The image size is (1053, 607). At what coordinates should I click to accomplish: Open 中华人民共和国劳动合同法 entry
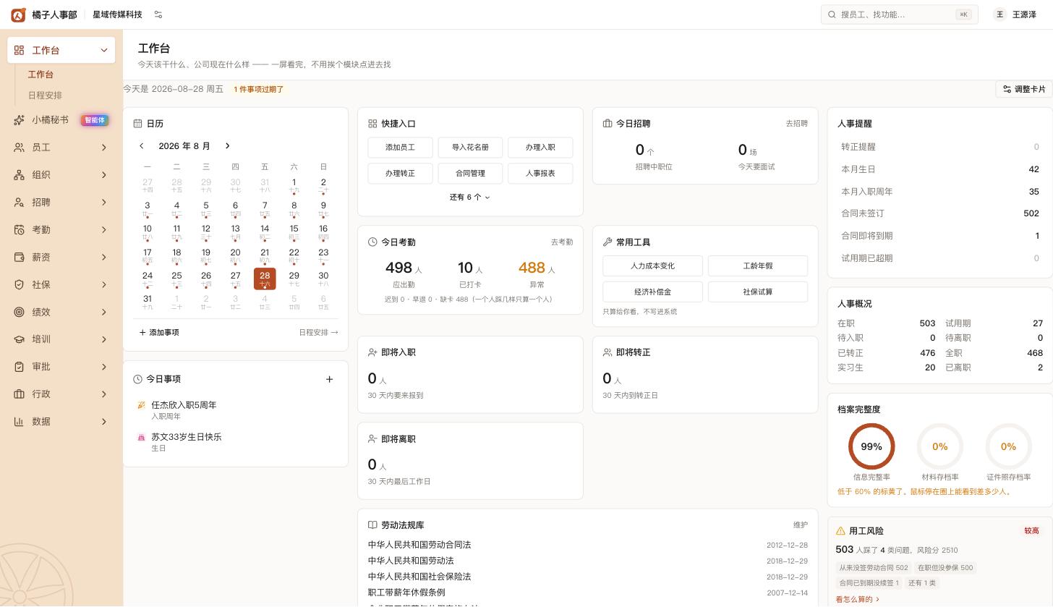(x=419, y=545)
